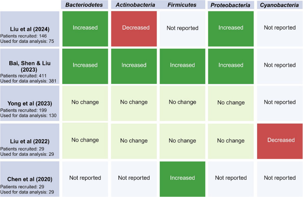Screen dimensions: 303x197
Task: Select the Proteobacteria column header
Action: [231, 5]
